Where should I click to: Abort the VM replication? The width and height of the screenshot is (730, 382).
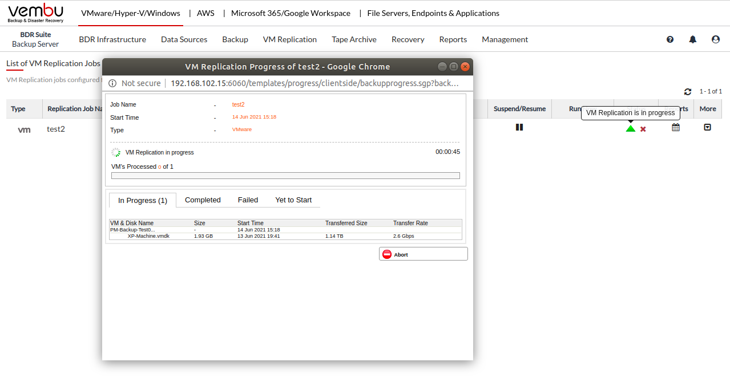423,254
